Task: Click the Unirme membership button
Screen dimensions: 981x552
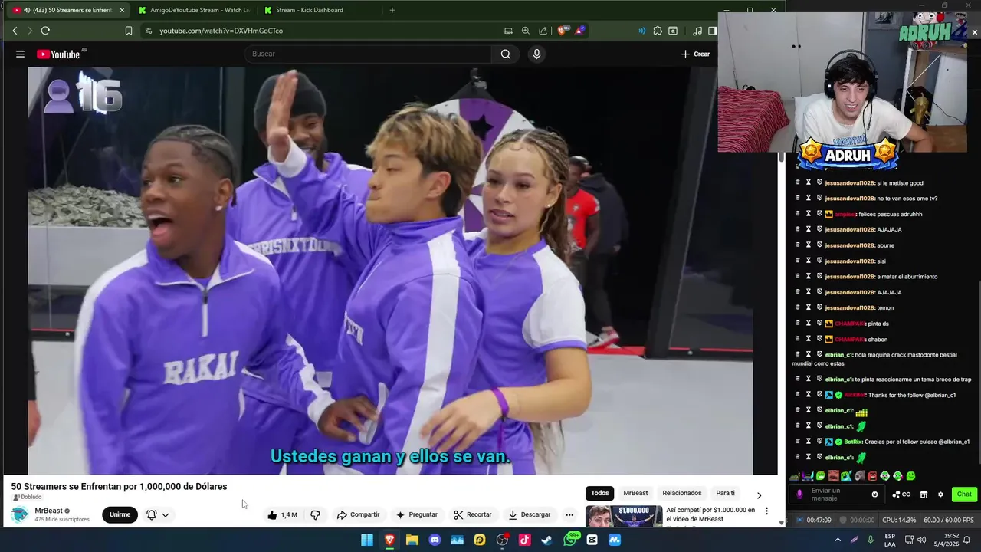Action: [x=120, y=514]
